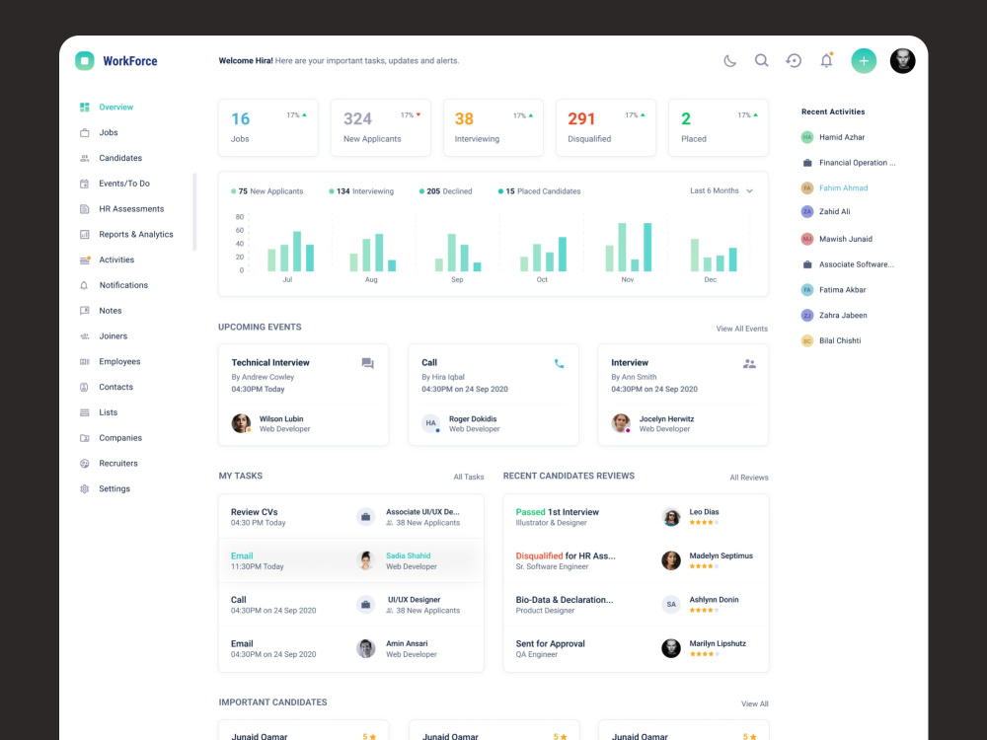The height and width of the screenshot is (740, 987).
Task: Open search using the magnifier icon
Action: (761, 60)
